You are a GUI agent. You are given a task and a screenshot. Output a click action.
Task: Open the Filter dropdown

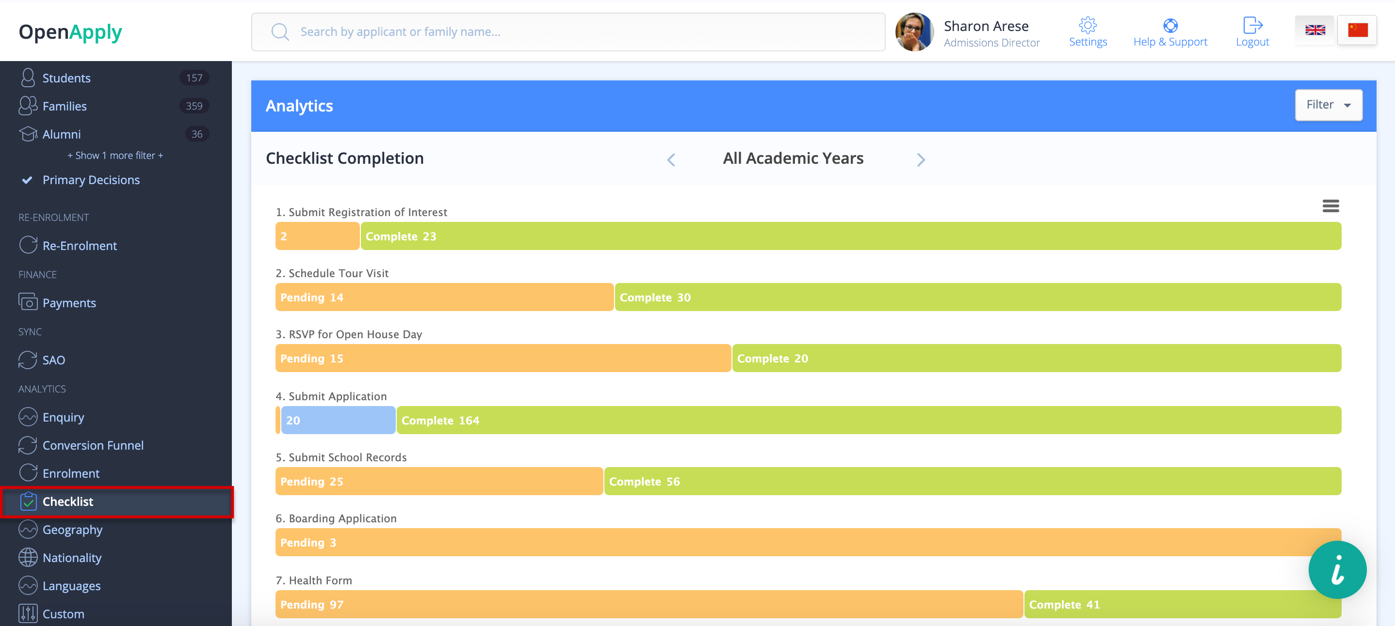pyautogui.click(x=1329, y=105)
